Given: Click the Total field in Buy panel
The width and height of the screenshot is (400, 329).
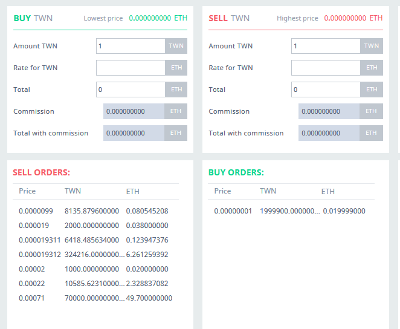Looking at the screenshot, I should click(131, 90).
